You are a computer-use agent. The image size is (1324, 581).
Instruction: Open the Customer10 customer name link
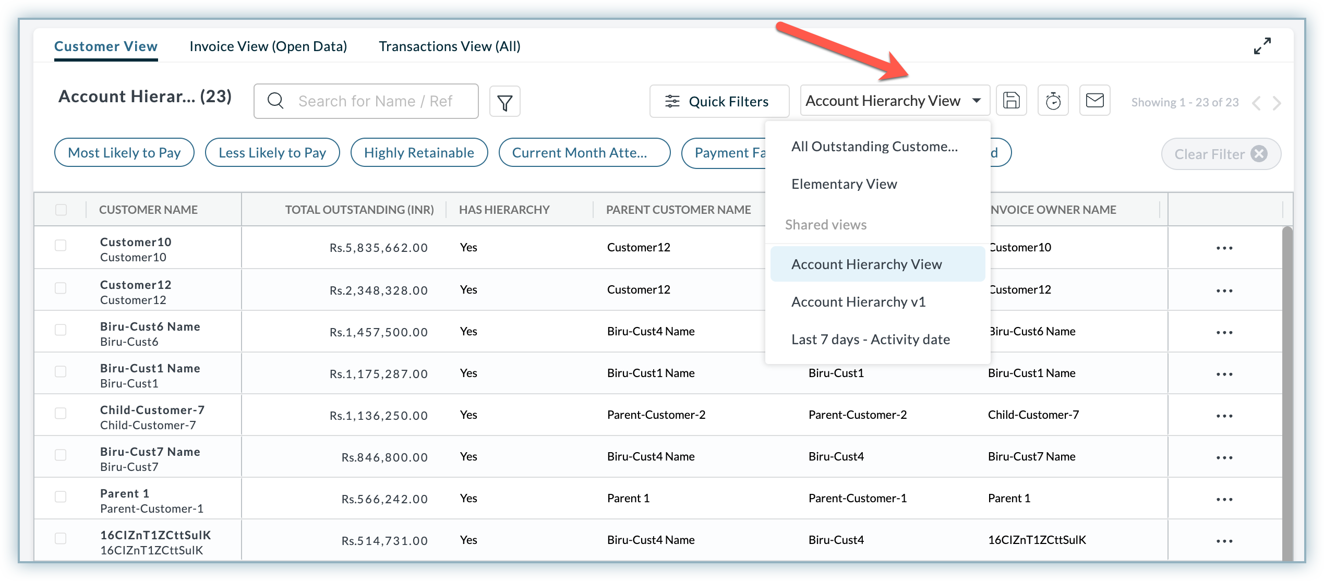pos(136,242)
